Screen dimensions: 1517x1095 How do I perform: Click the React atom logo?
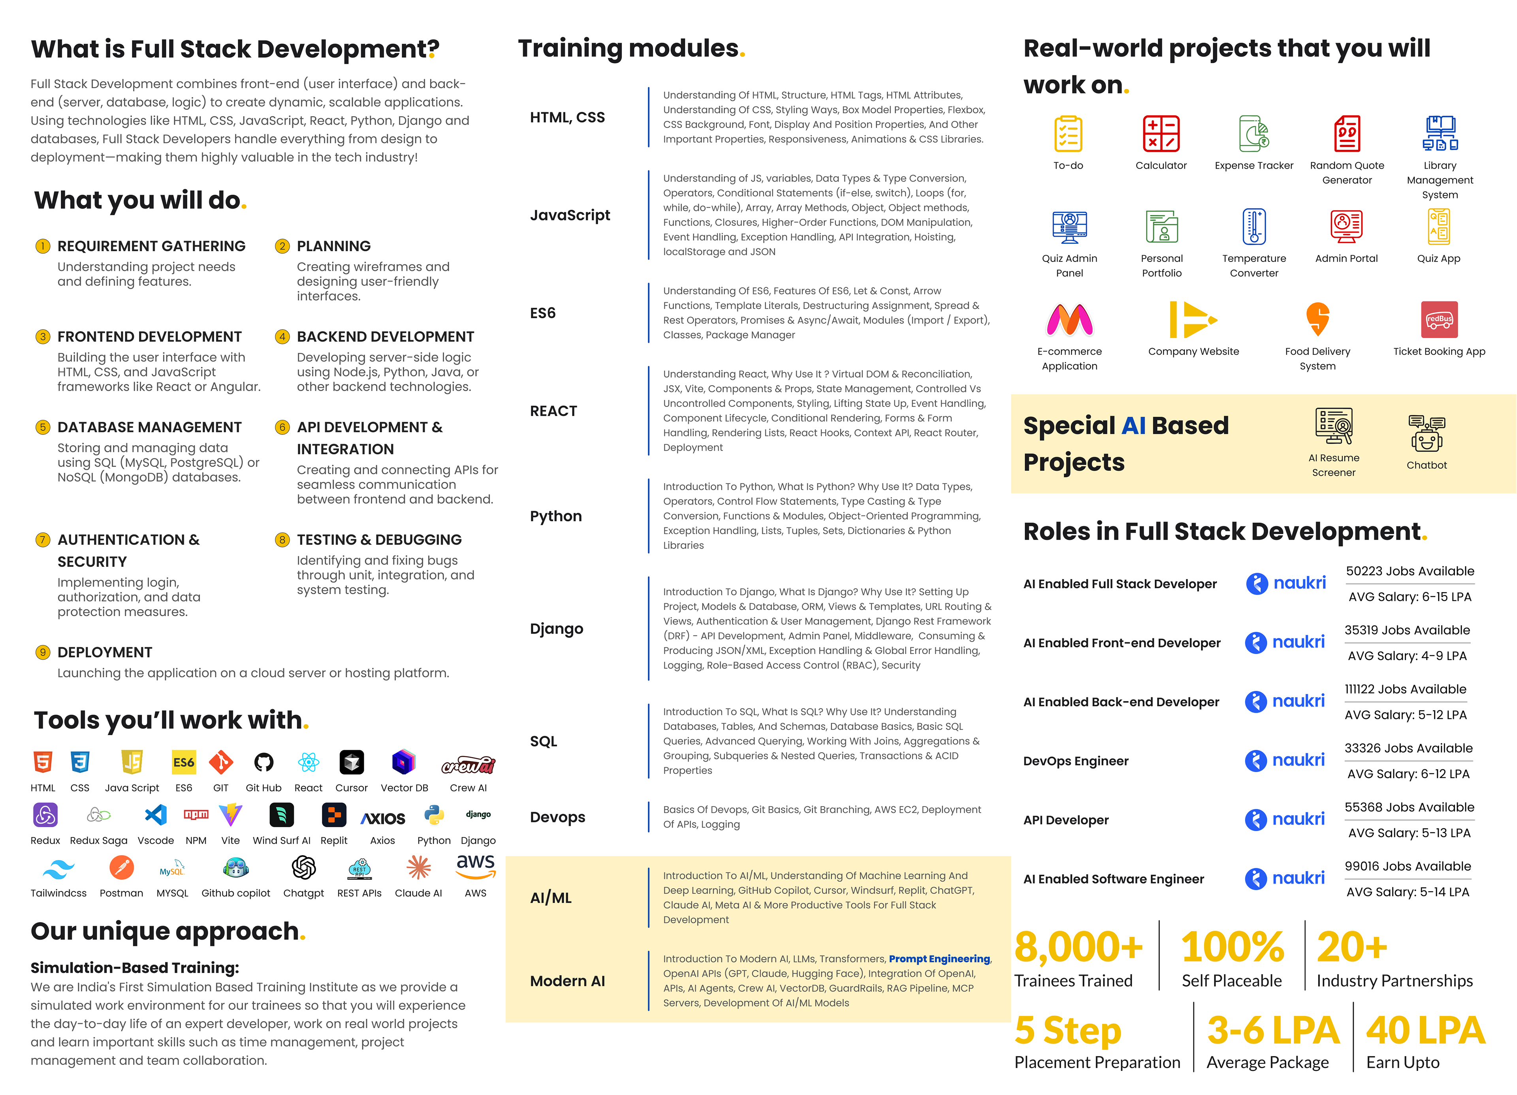pos(309,762)
